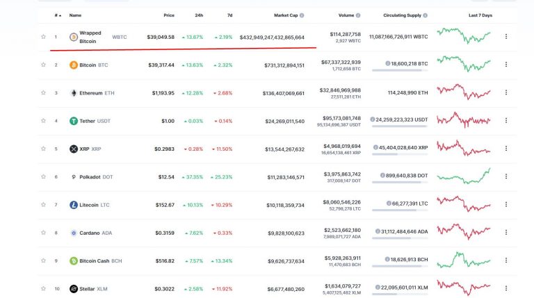Click the Market Cap info icon

(x=302, y=15)
